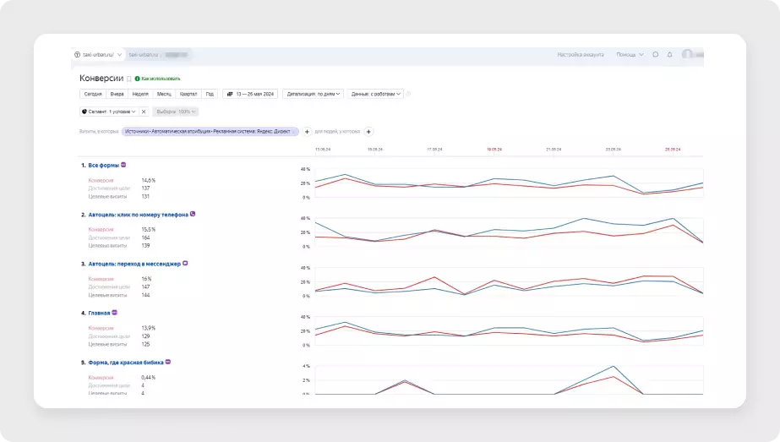Expand Детализация: по дням dropdown

click(x=313, y=94)
